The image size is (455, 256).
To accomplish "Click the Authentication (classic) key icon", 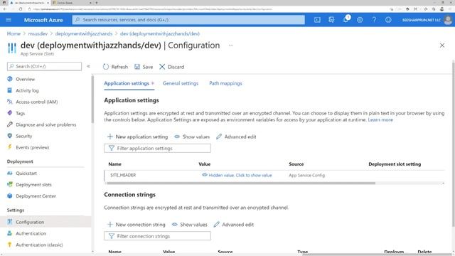I will click(10, 245).
